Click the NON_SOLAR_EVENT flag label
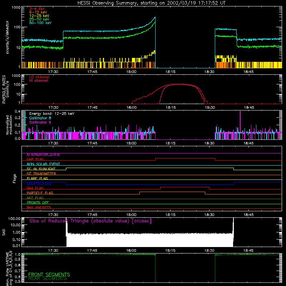The width and height of the screenshot is (286, 286). pyautogui.click(x=43, y=164)
